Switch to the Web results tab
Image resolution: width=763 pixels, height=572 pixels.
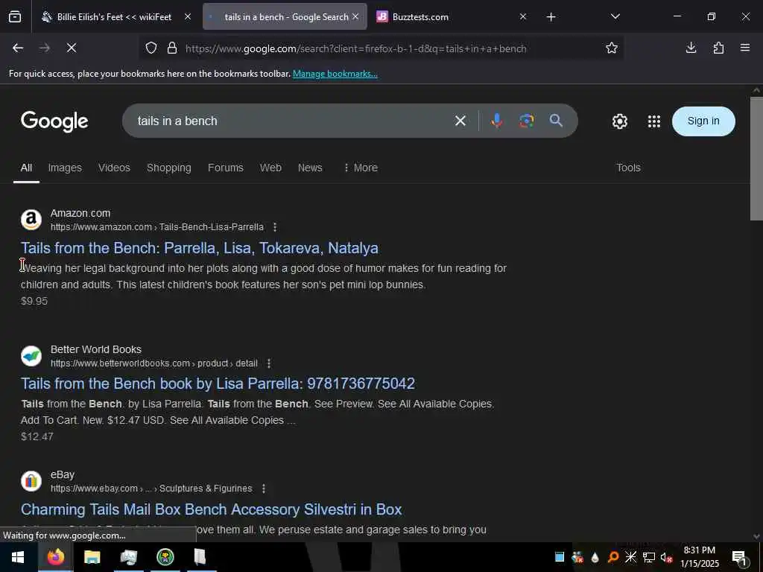(270, 168)
